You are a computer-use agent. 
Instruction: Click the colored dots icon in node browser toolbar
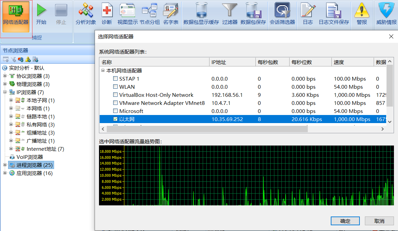point(21,59)
